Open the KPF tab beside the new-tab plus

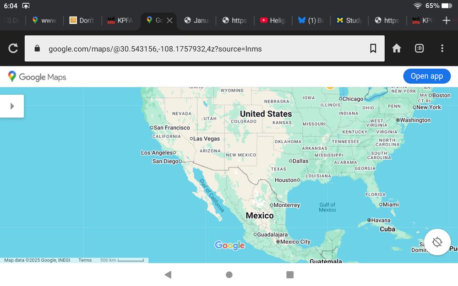tap(423, 20)
